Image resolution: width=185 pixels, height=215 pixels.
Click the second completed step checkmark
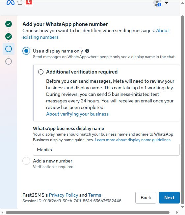tap(9, 36)
